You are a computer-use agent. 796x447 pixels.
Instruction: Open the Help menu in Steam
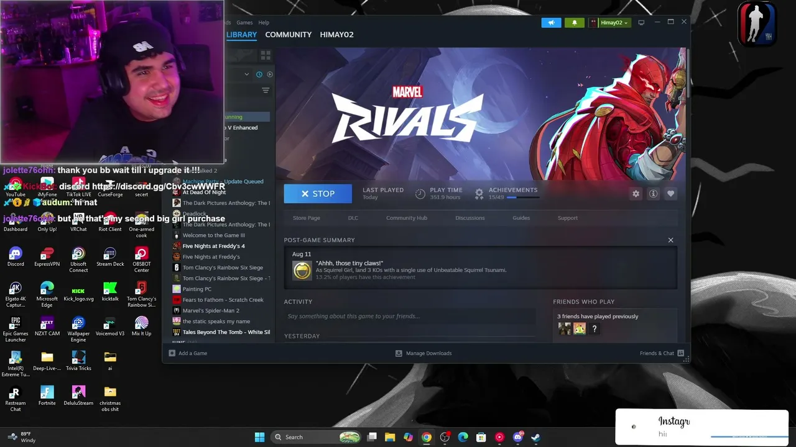point(264,22)
